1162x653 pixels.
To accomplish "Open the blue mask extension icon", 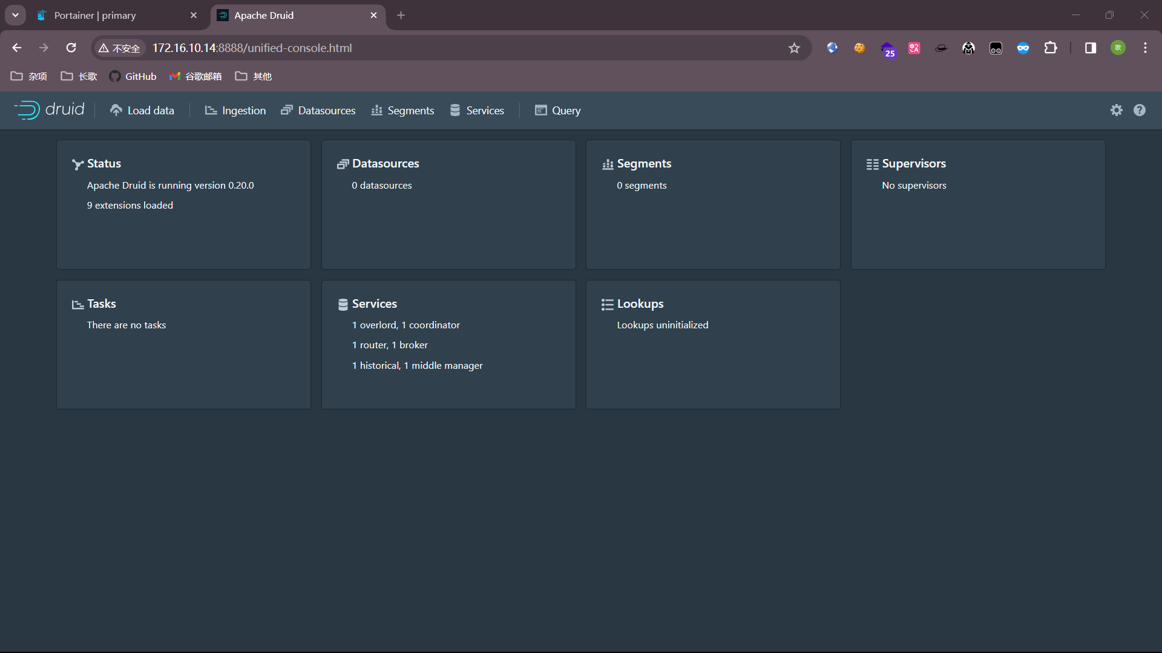I will 1023,48.
